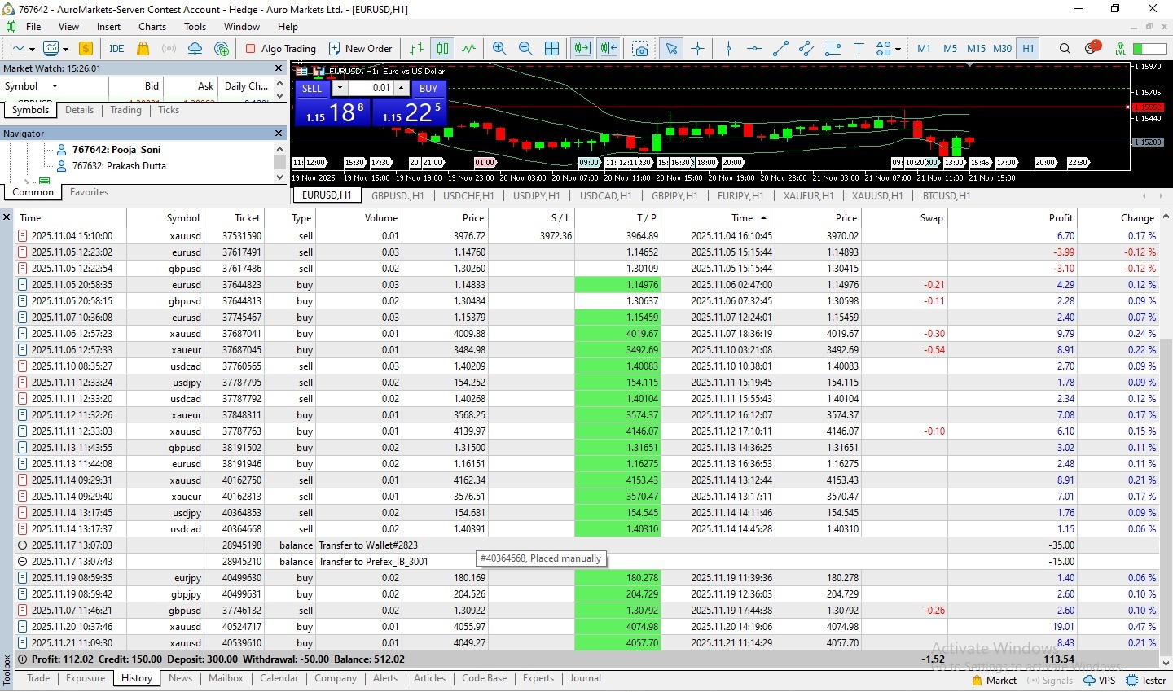The height and width of the screenshot is (692, 1173).
Task: Toggle the Algo Trading button
Action: 280,49
